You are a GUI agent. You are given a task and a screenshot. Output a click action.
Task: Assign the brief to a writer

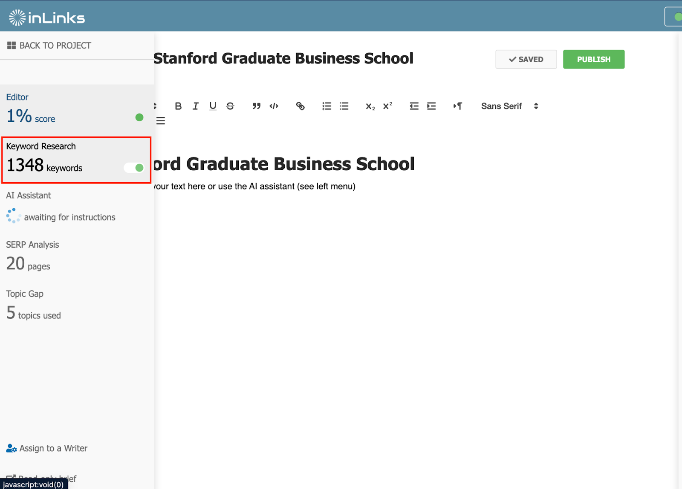click(x=47, y=448)
